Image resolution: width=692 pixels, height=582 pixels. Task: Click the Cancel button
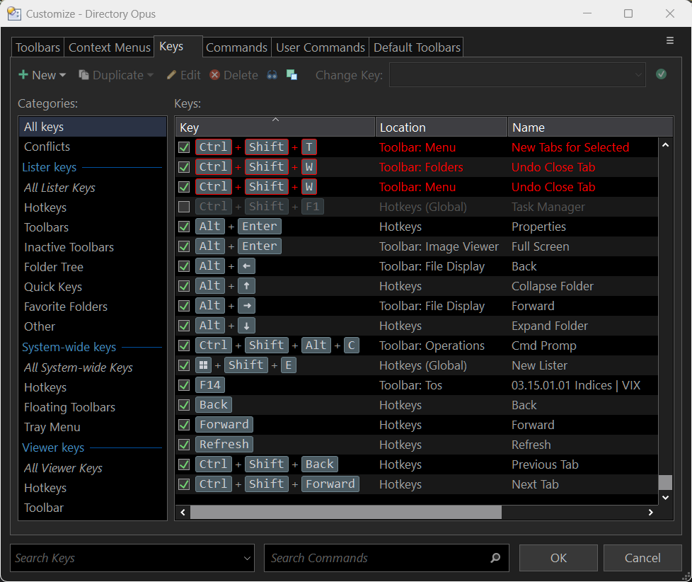click(x=642, y=558)
